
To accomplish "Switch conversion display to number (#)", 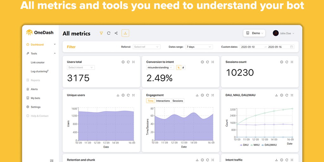I will [x=183, y=67].
